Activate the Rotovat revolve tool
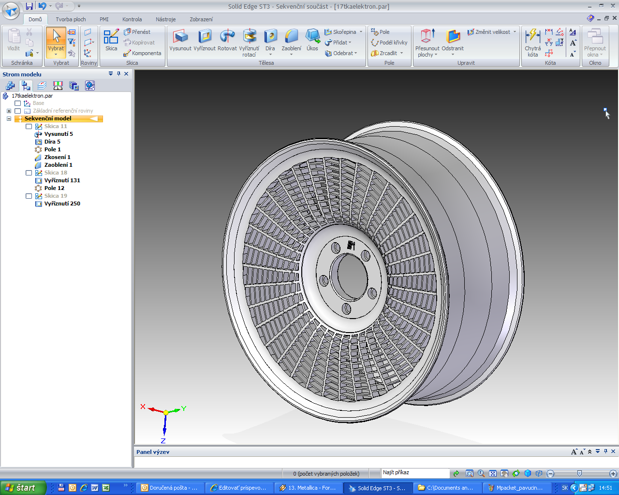619x495 pixels. pyautogui.click(x=227, y=39)
